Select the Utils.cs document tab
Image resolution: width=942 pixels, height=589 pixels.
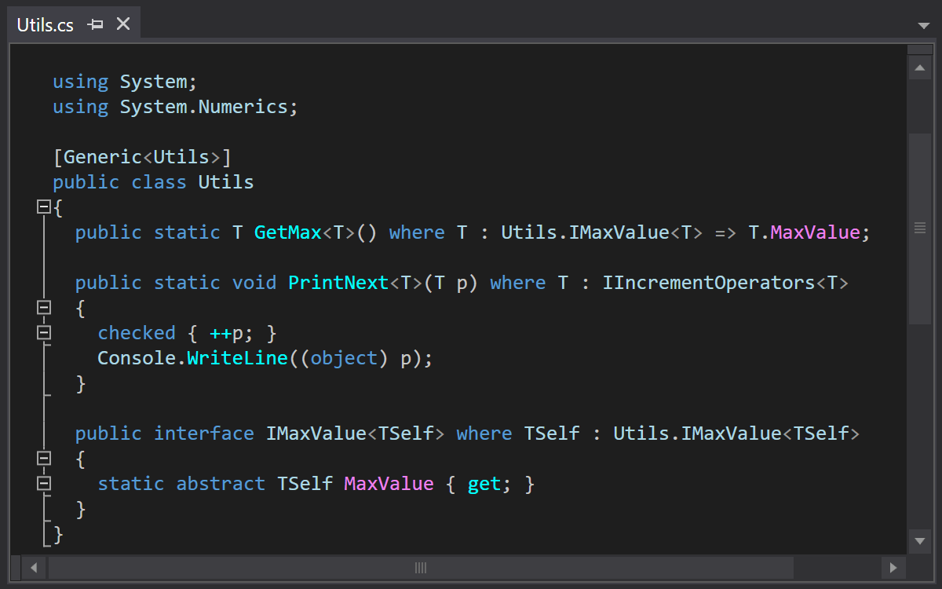(45, 25)
